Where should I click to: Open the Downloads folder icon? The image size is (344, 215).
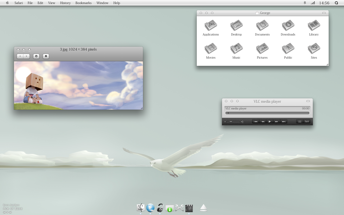(288, 26)
